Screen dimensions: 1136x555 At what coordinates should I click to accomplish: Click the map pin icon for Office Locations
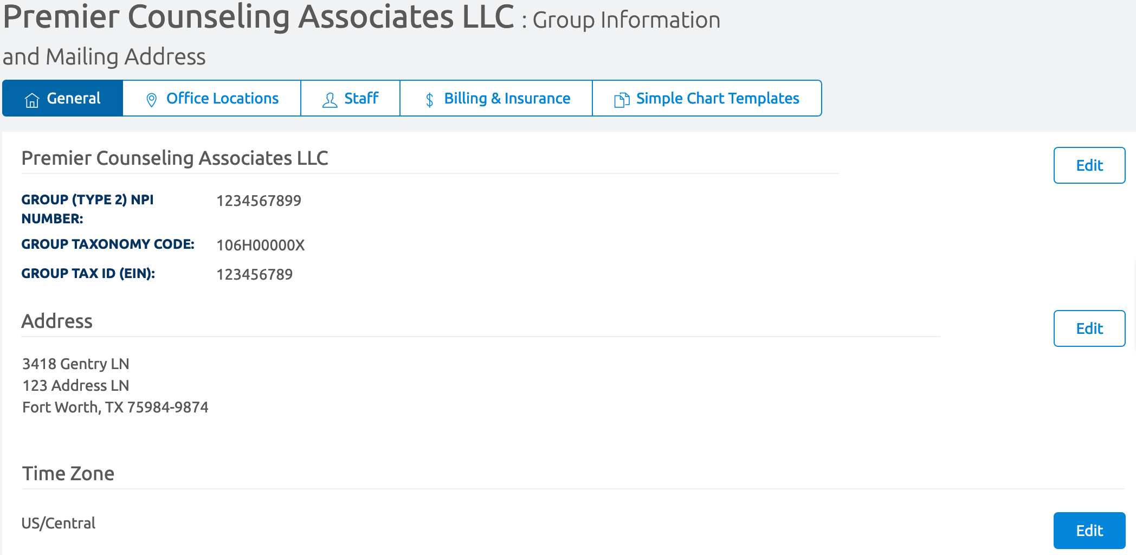pos(152,100)
